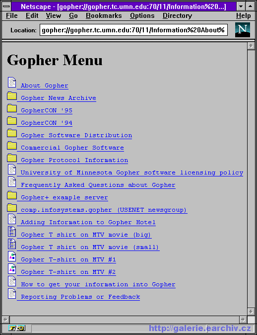Follow the Gopher Software Distribution link
The height and width of the screenshot is (335, 257).
76,136
